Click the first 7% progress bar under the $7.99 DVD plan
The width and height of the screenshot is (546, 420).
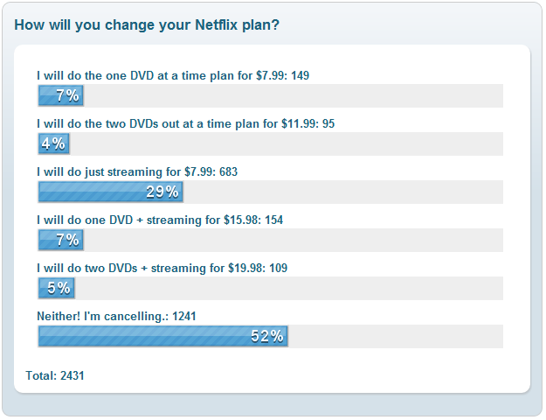(x=61, y=95)
